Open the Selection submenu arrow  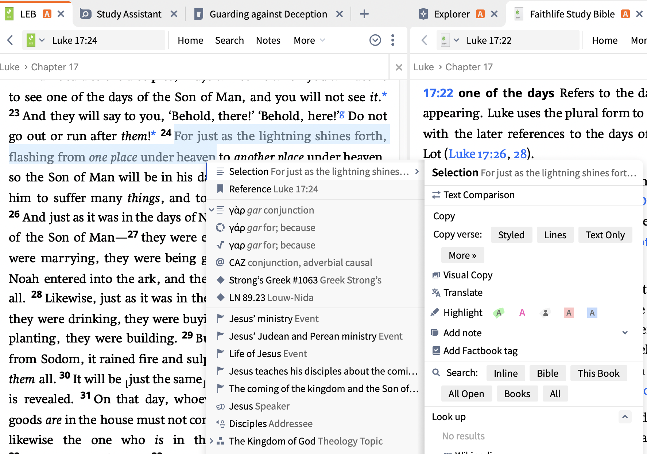point(417,171)
